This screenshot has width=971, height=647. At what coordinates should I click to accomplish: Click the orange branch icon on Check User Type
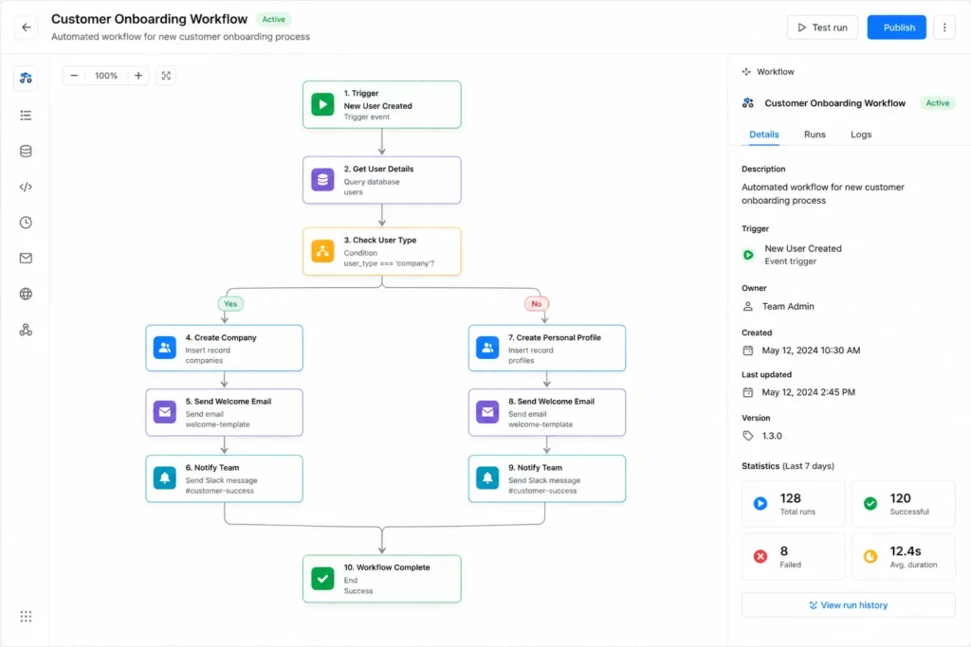[322, 251]
